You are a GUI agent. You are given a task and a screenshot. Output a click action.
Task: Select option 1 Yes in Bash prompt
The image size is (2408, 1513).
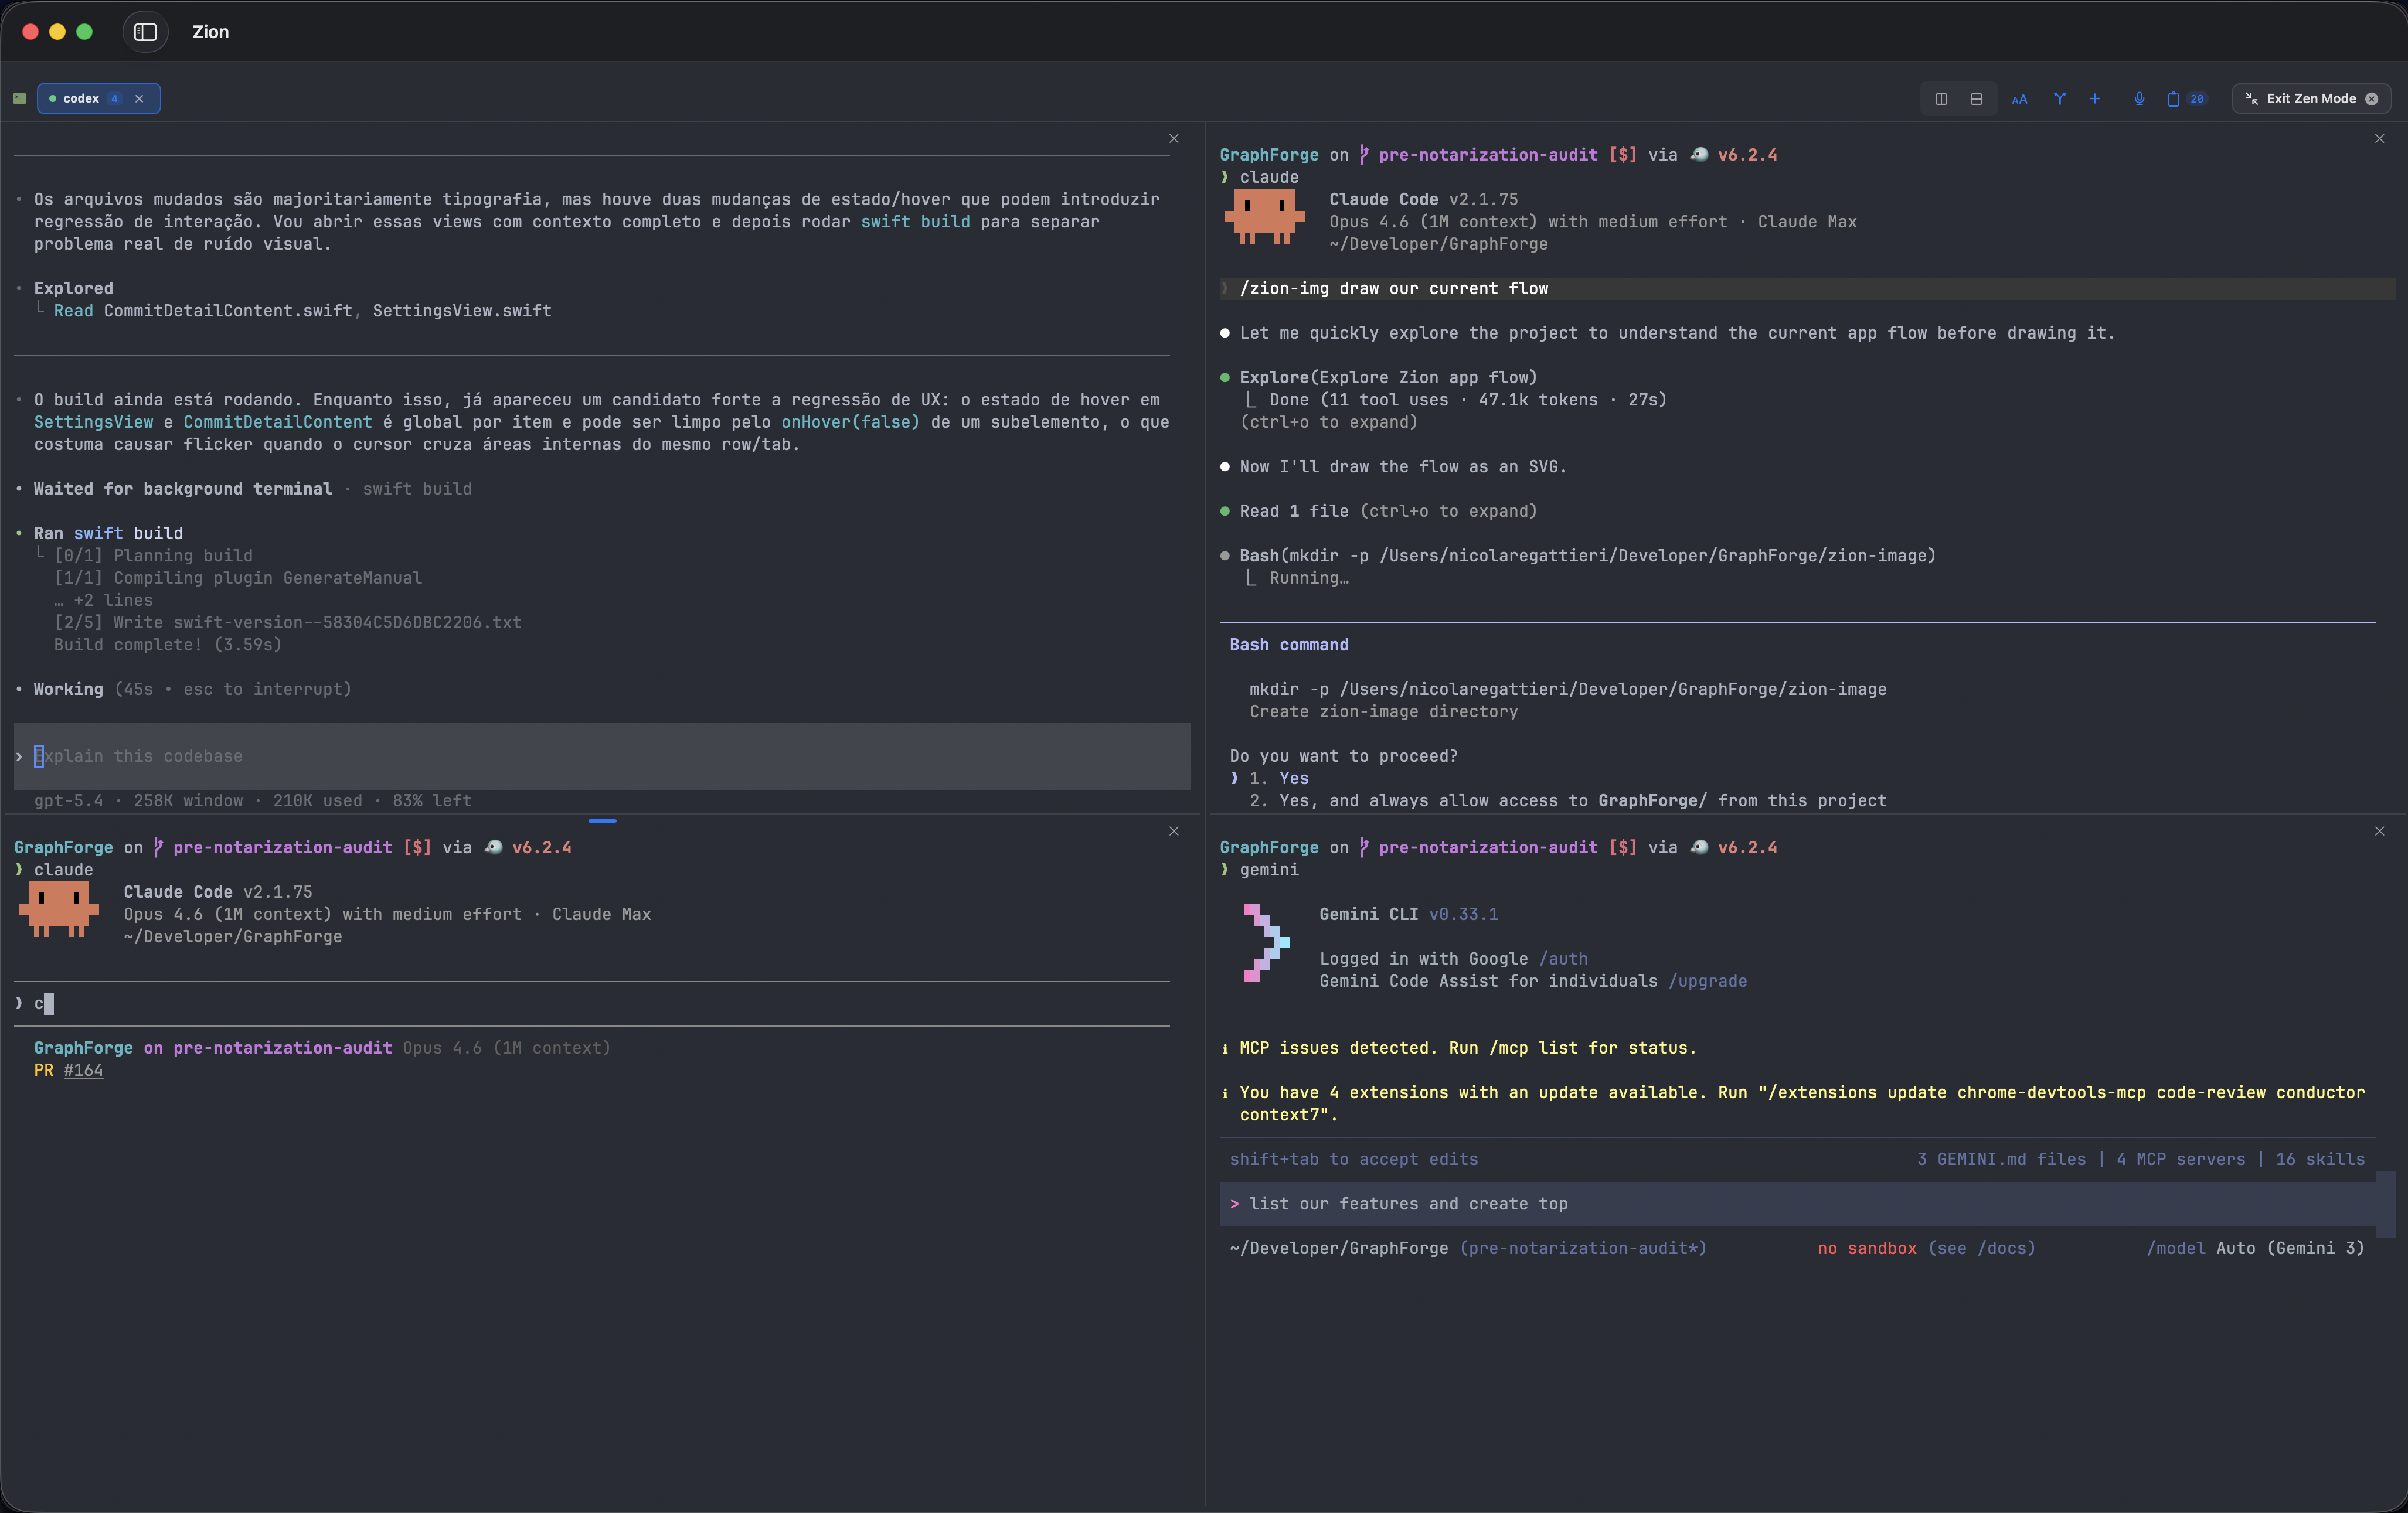tap(1293, 778)
